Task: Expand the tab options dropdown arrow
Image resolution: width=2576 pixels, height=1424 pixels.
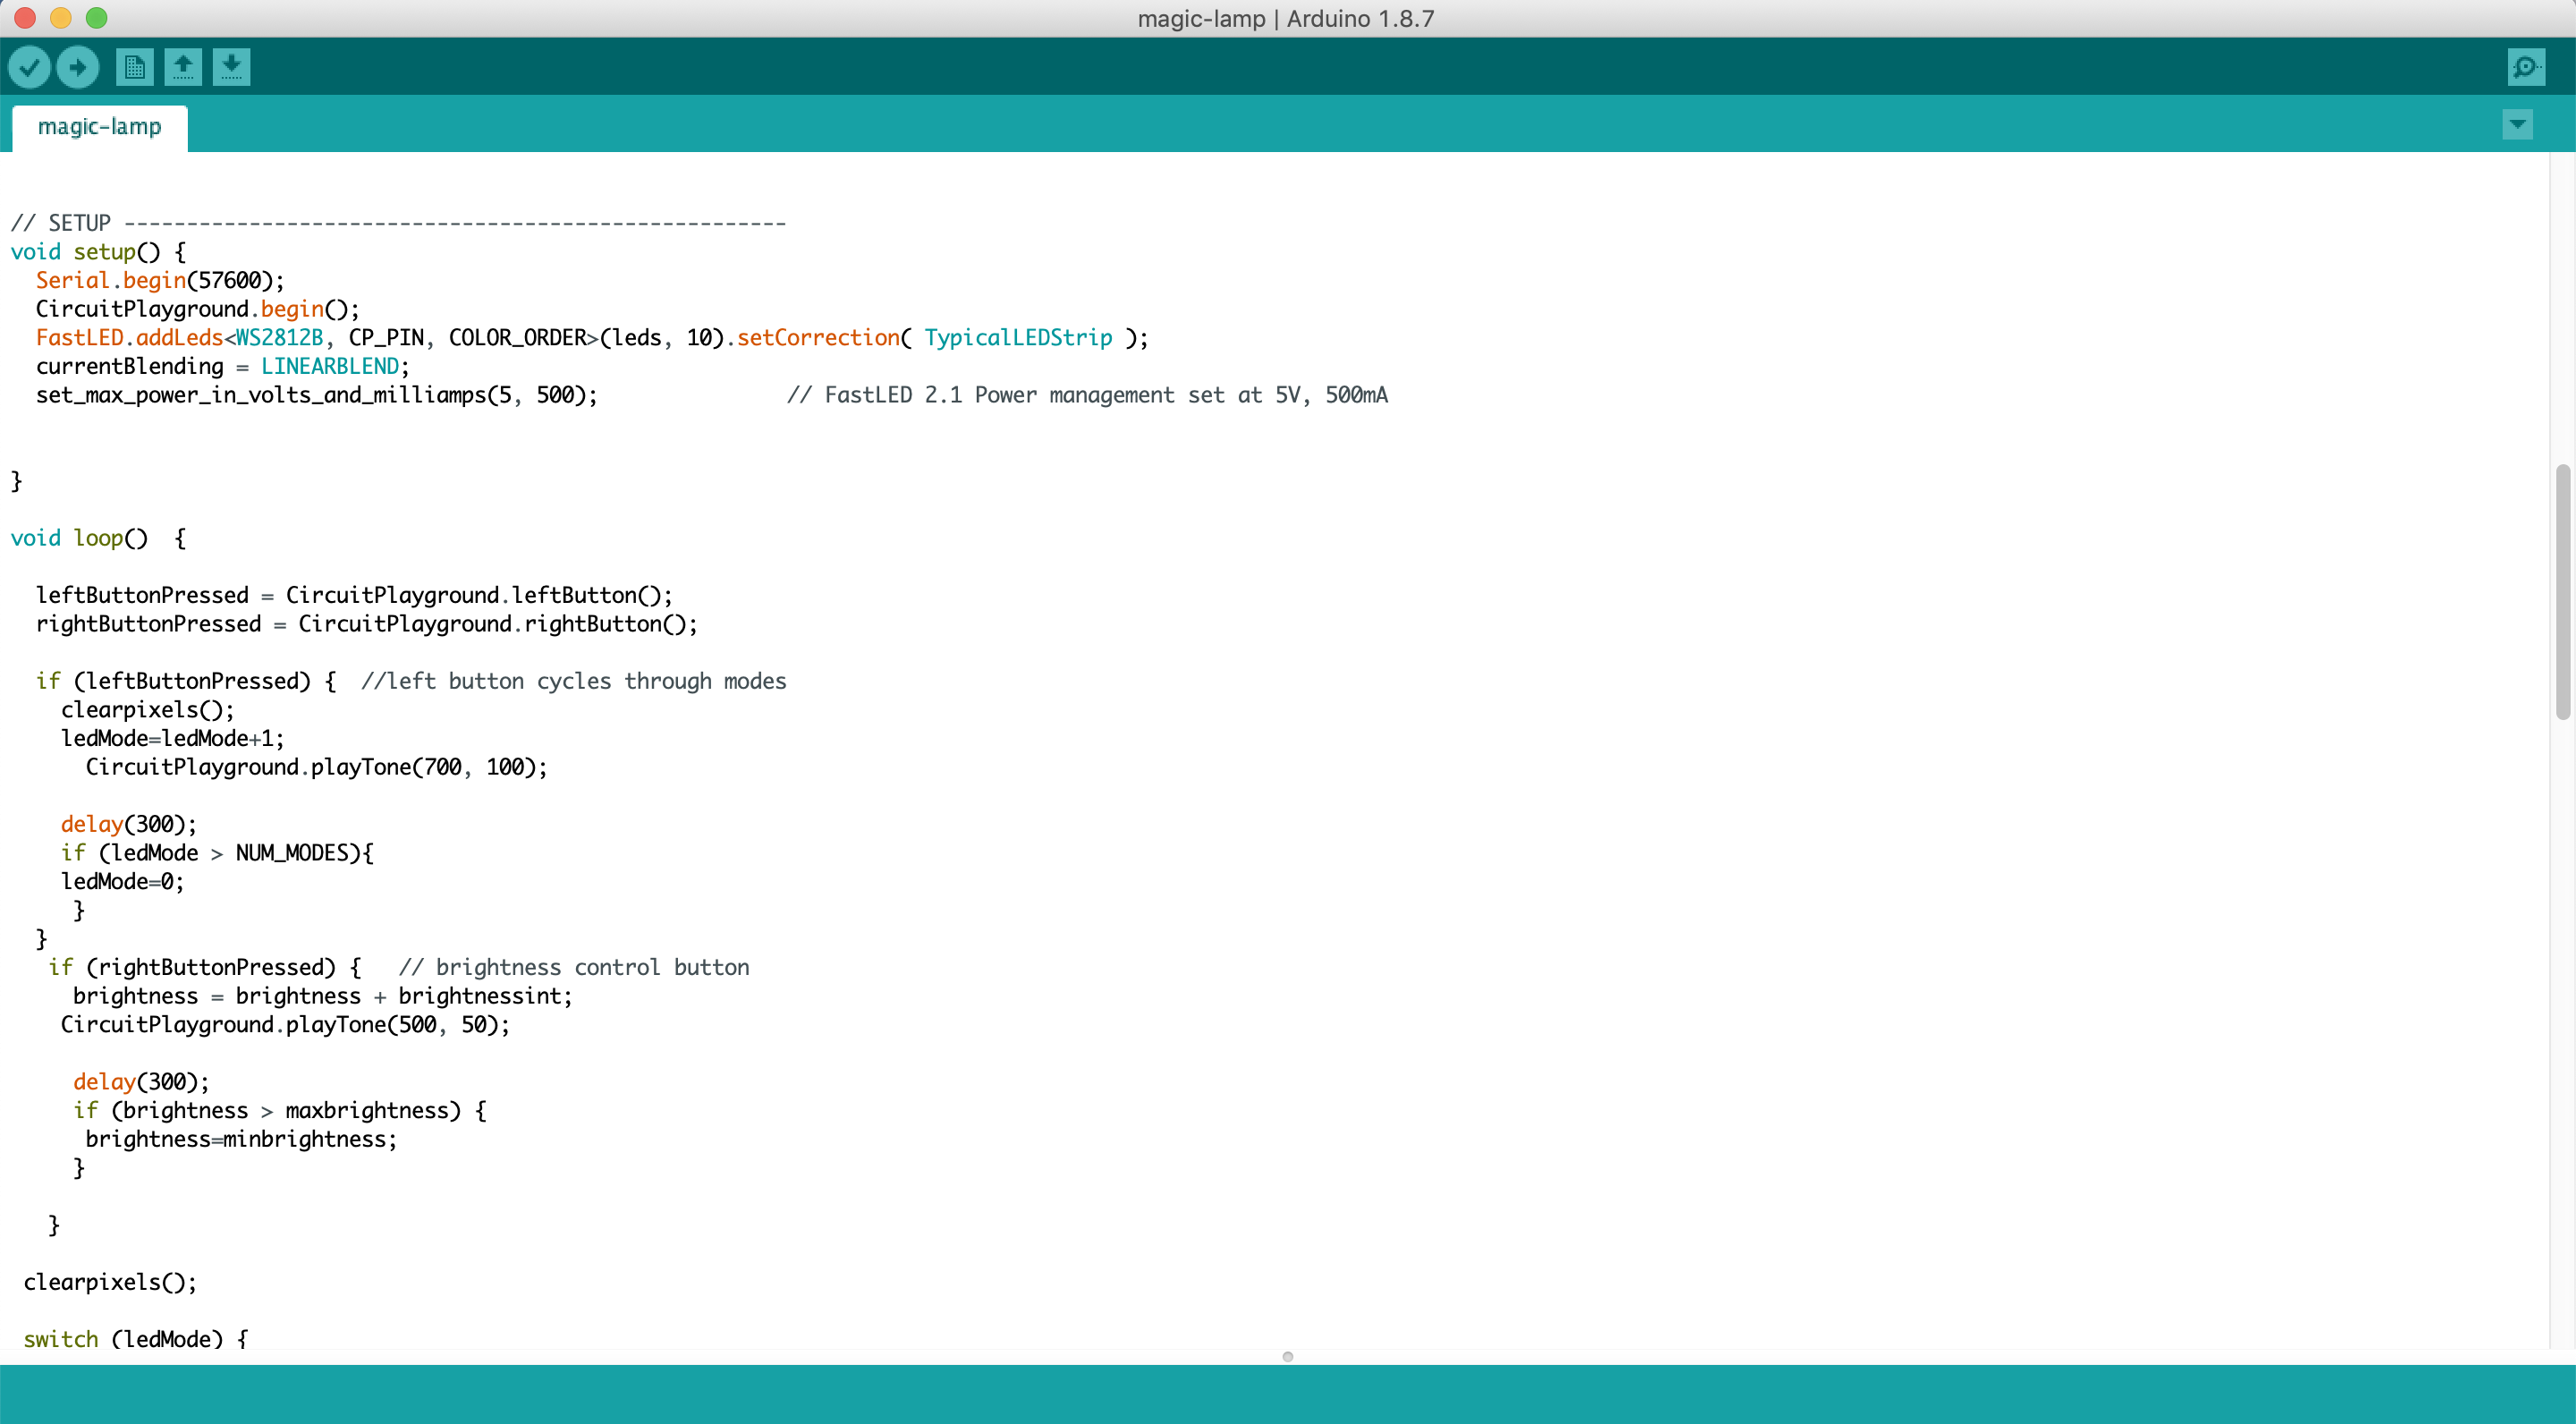Action: (2517, 125)
